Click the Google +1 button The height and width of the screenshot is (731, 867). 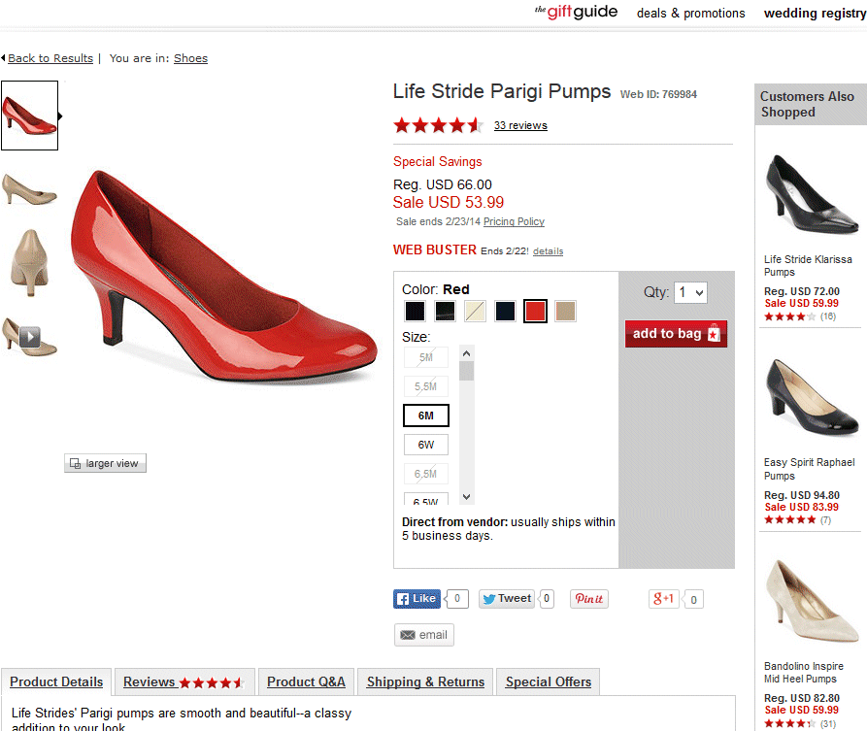[664, 599]
